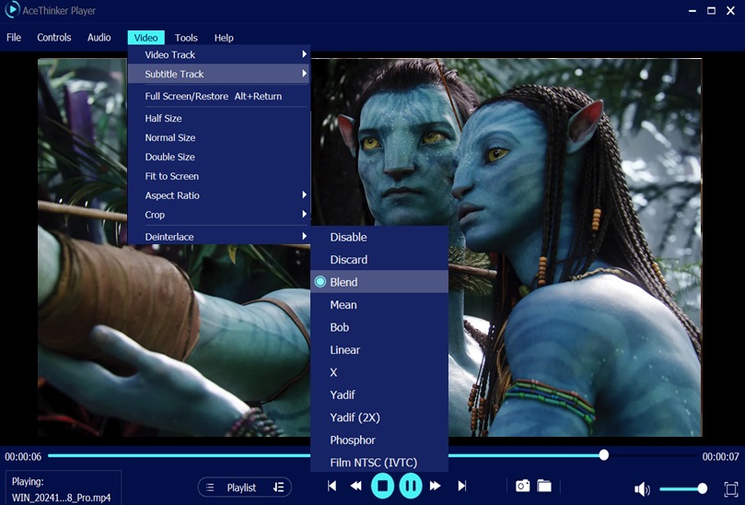Select Linear deinterlace mode
This screenshot has height=505, width=745.
click(379, 350)
